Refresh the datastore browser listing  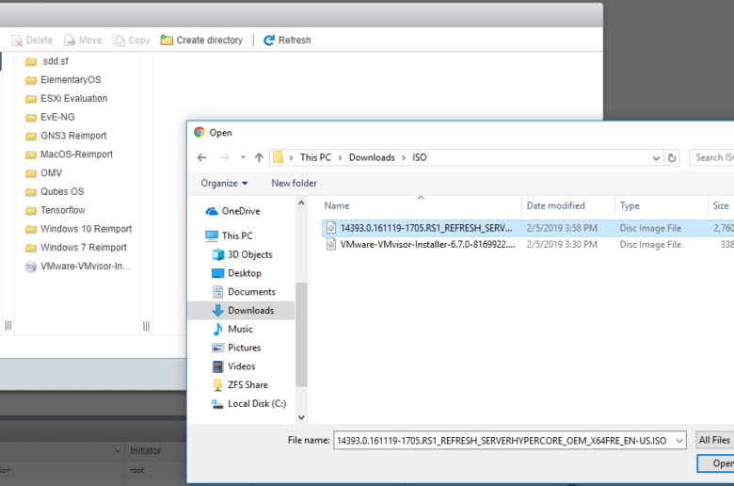point(287,40)
